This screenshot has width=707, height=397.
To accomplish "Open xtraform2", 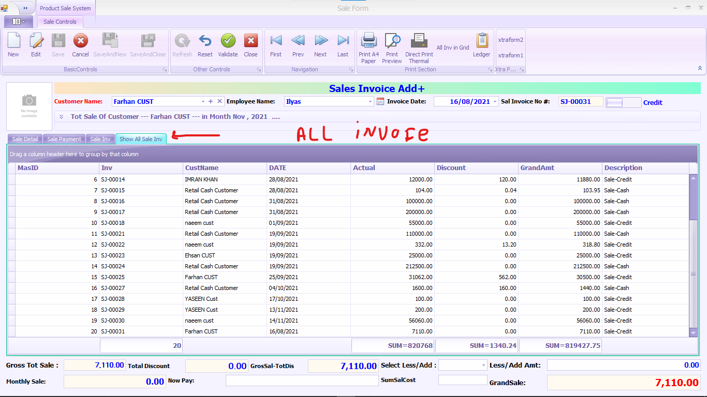I will click(510, 40).
